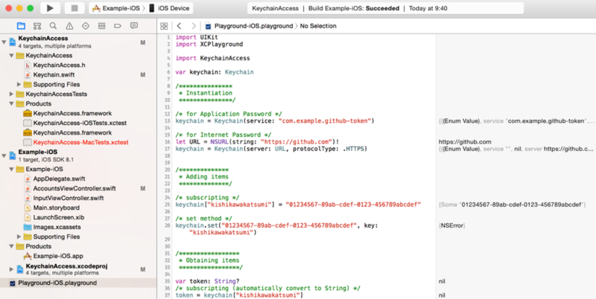Open the Test navigator diamond icon
Viewport: 596px width, 299px height.
pyautogui.click(x=86, y=26)
